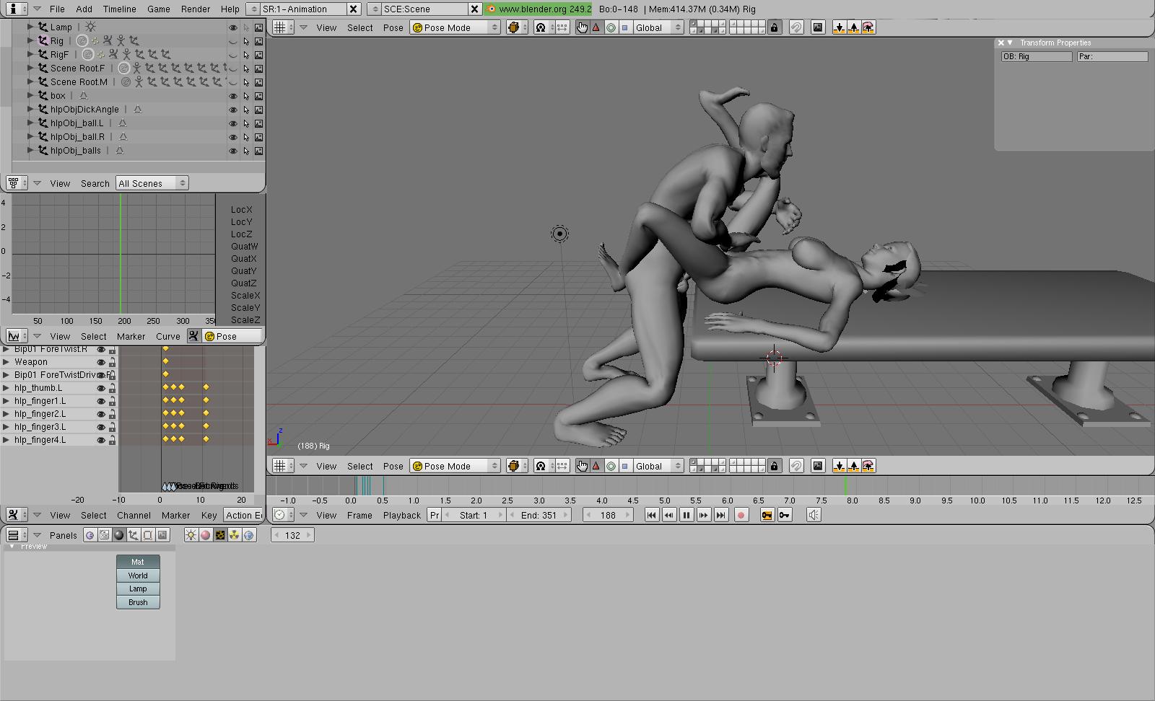Image resolution: width=1155 pixels, height=701 pixels.
Task: Click the End: 351 frame field
Action: click(x=539, y=515)
